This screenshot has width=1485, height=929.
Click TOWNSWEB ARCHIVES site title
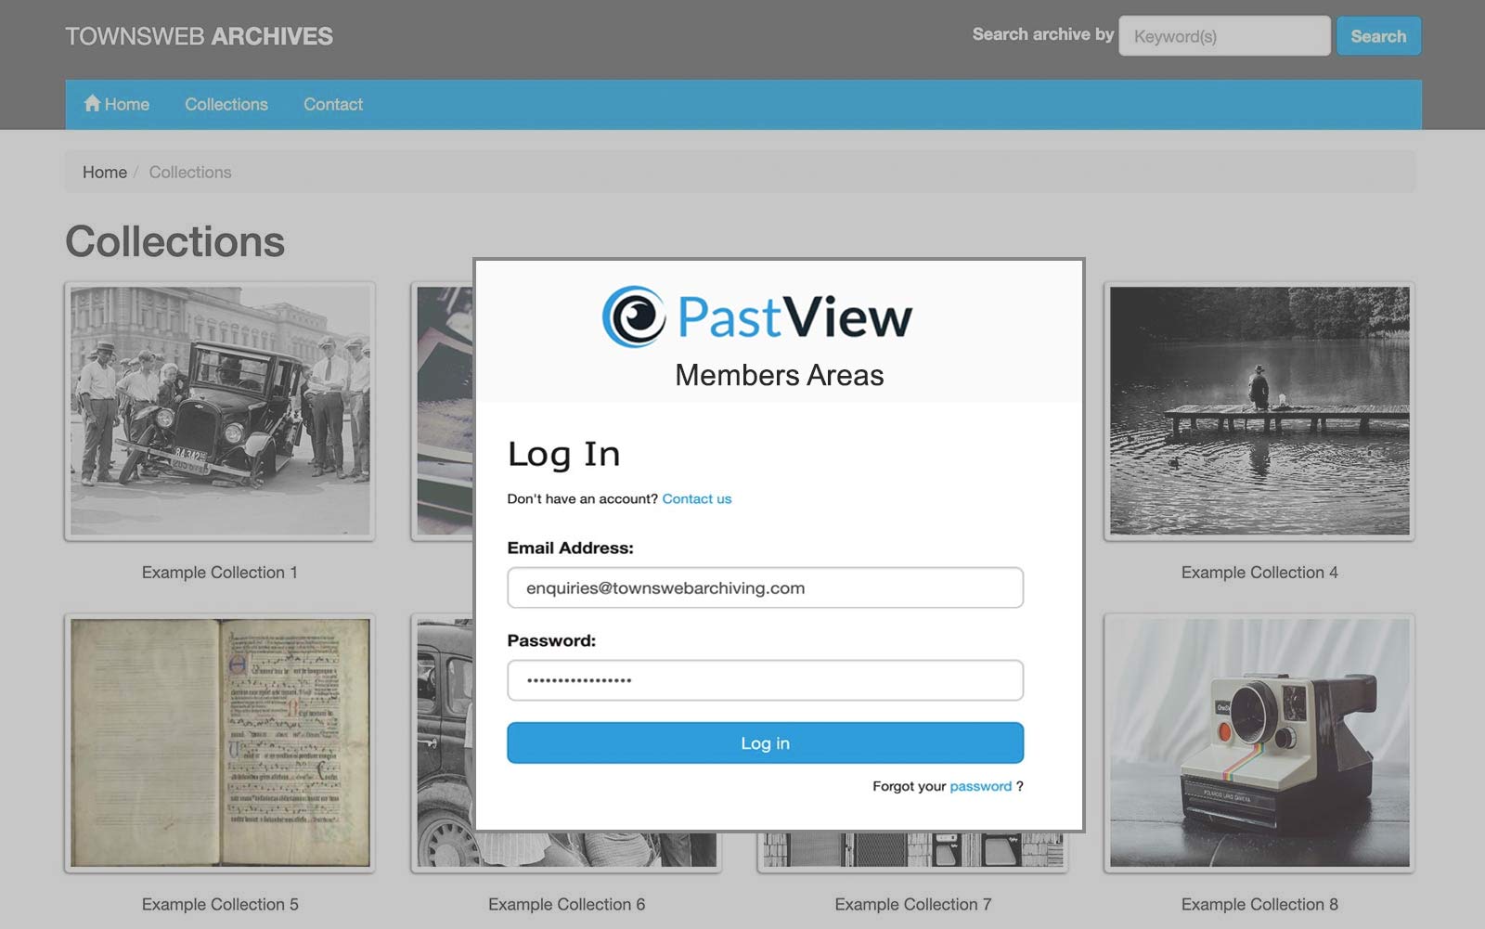199,36
